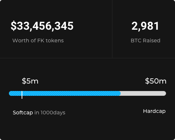Viewport: 175px width, 140px height.
Task: Click the horizontal divider above the progress section
Action: [87, 58]
